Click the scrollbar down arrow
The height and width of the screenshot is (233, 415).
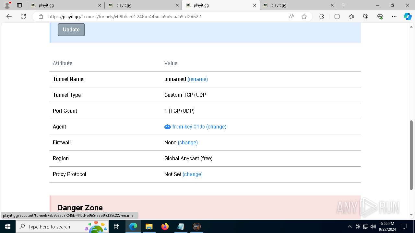411,215
